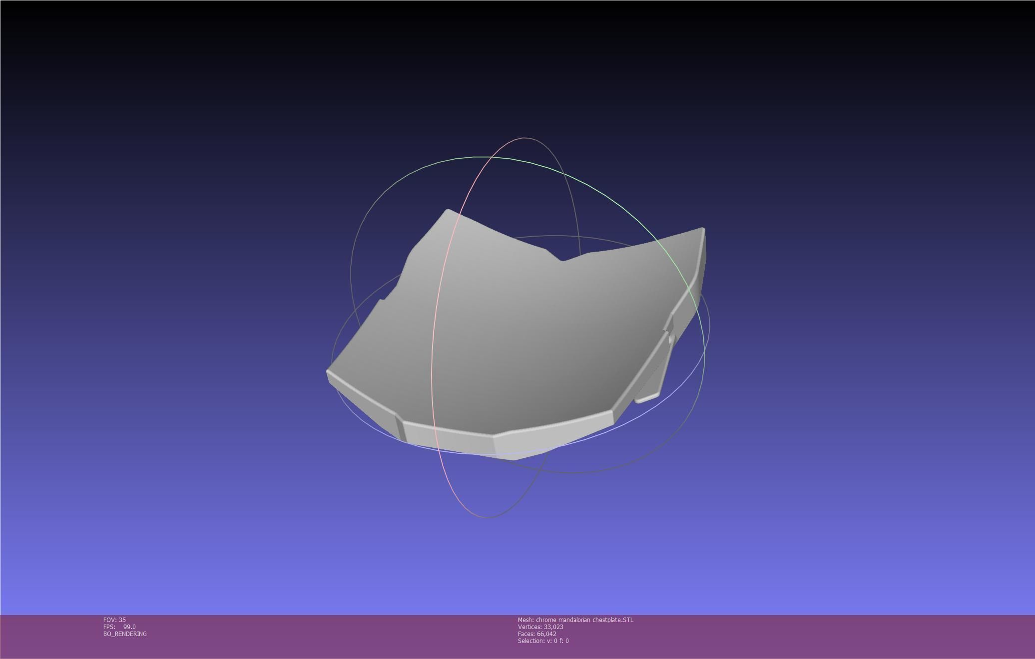Click the V-shaped neck notch of the chestplate
This screenshot has width=1035, height=659.
tap(562, 259)
